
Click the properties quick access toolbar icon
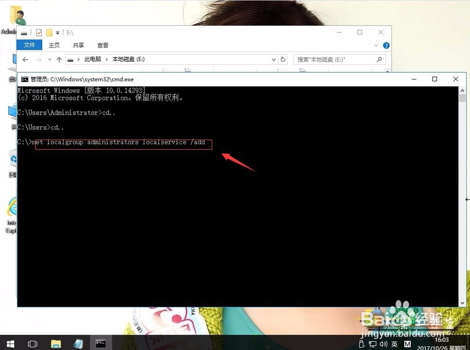[39, 32]
